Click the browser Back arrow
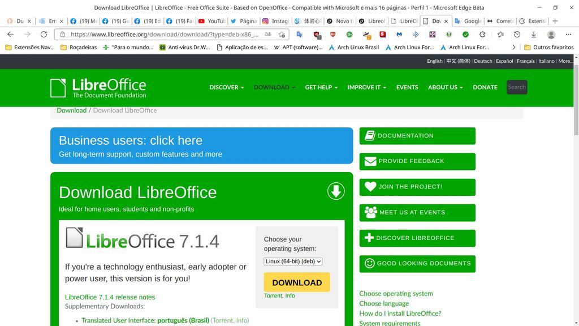 pos(10,35)
